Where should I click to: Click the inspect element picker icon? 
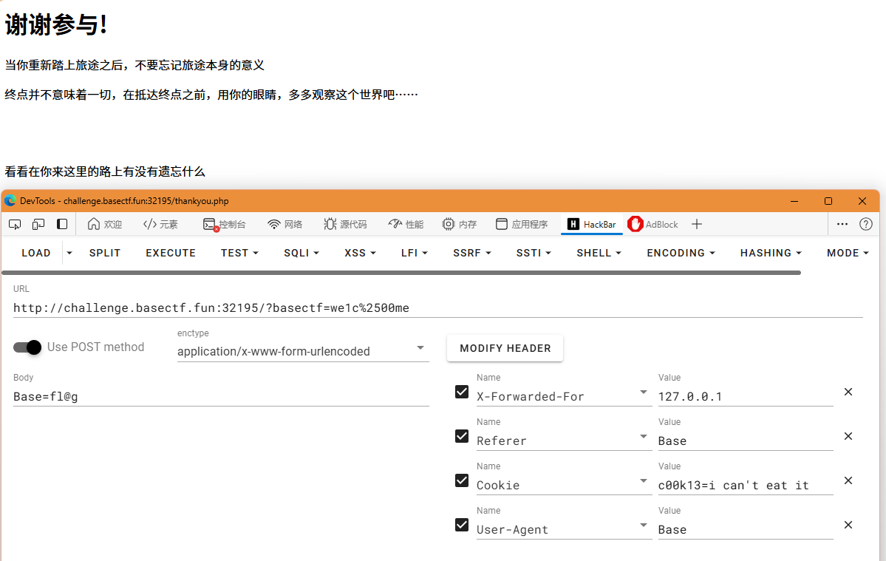tap(15, 224)
